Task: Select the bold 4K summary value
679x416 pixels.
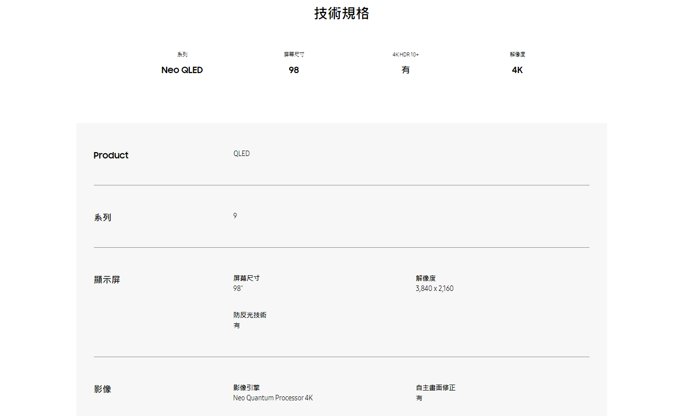Action: point(517,70)
